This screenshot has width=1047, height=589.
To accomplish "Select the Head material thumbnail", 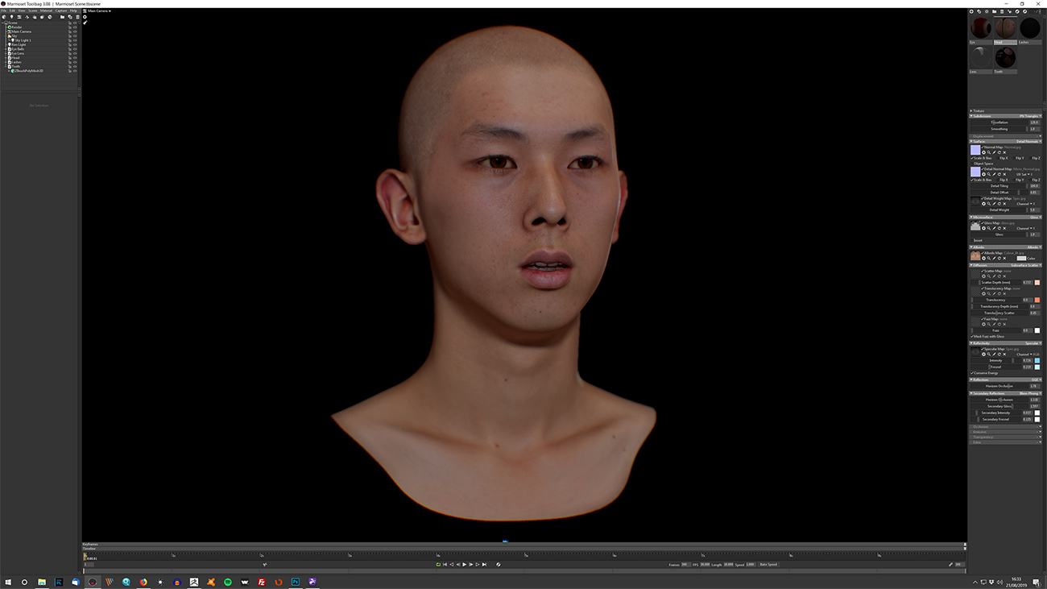I will point(1004,28).
